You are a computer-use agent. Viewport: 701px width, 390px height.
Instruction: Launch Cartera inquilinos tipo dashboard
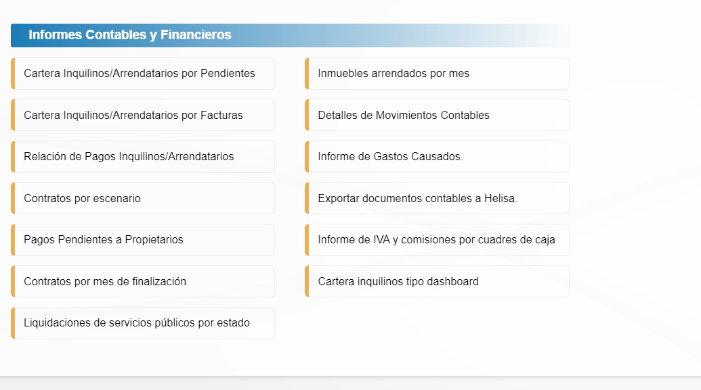pyautogui.click(x=398, y=281)
